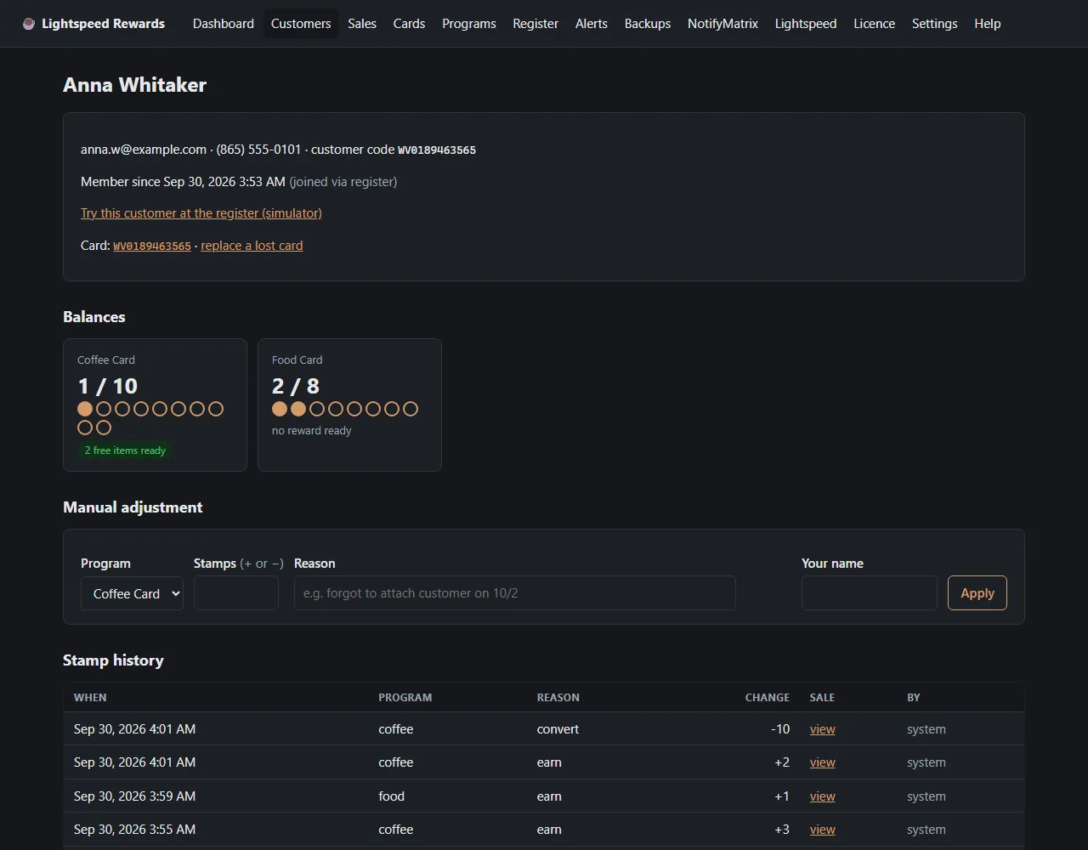Click the Lightspeed Rewards logo icon
Image resolution: width=1088 pixels, height=850 pixels.
tap(29, 24)
